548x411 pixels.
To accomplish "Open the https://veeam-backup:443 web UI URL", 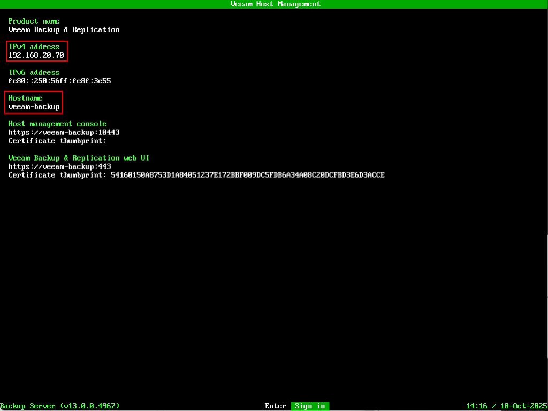I will tap(59, 166).
